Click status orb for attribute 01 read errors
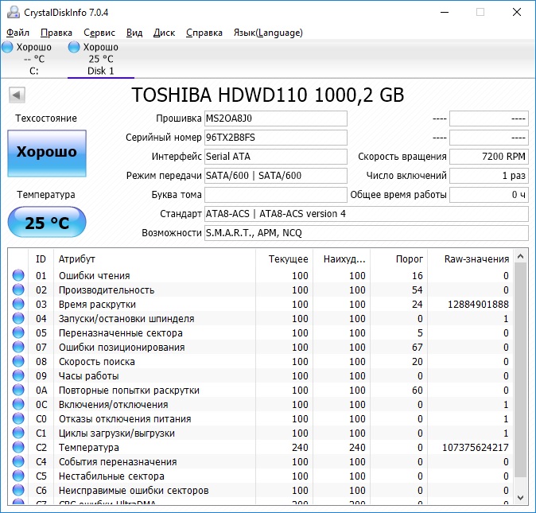This screenshot has width=536, height=513. [18, 276]
